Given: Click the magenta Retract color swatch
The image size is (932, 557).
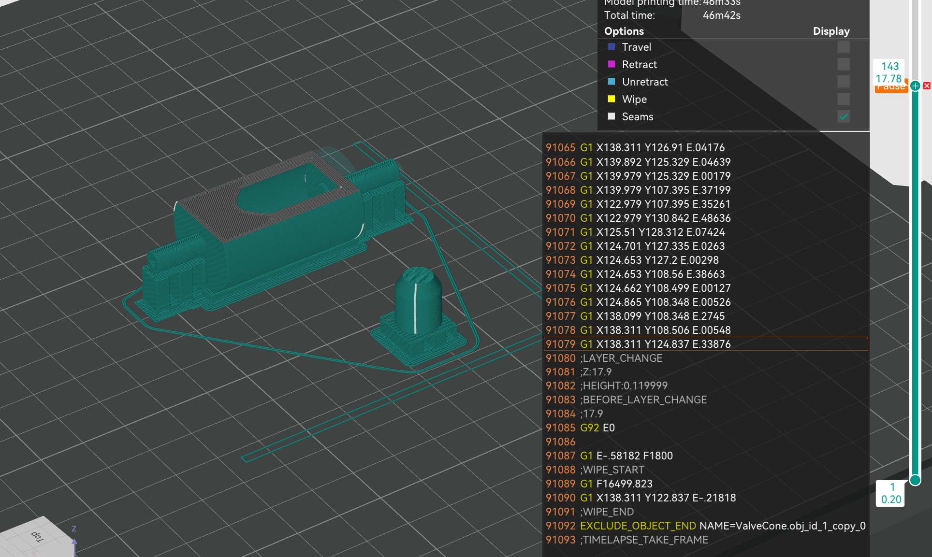Looking at the screenshot, I should [612, 64].
